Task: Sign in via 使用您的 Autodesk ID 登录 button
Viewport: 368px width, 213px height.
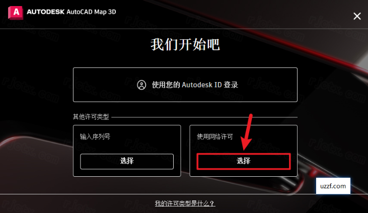Action: point(185,85)
